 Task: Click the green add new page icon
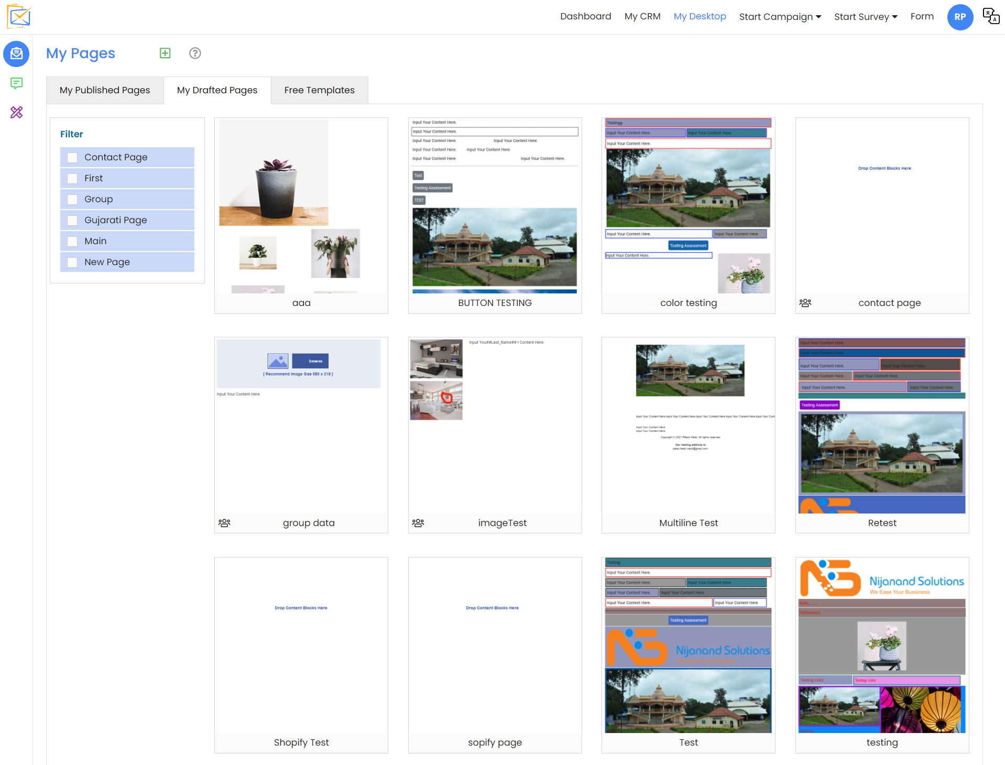(165, 53)
